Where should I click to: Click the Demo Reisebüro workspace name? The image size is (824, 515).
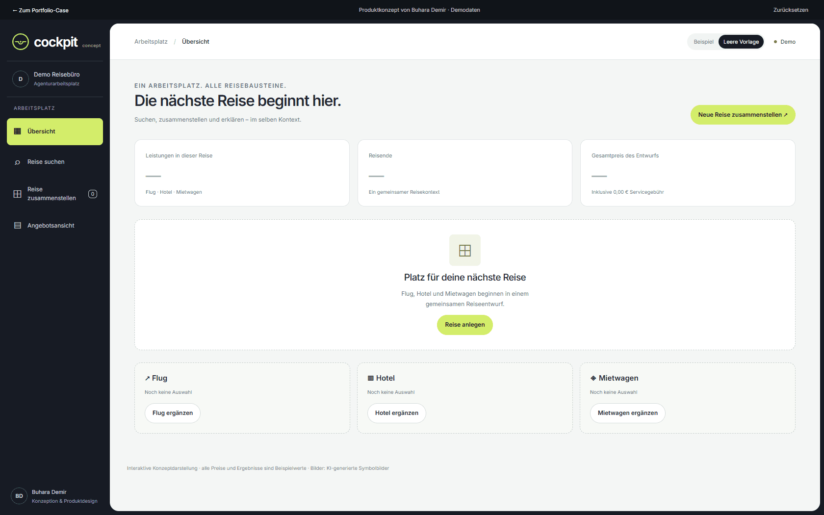pyautogui.click(x=57, y=75)
